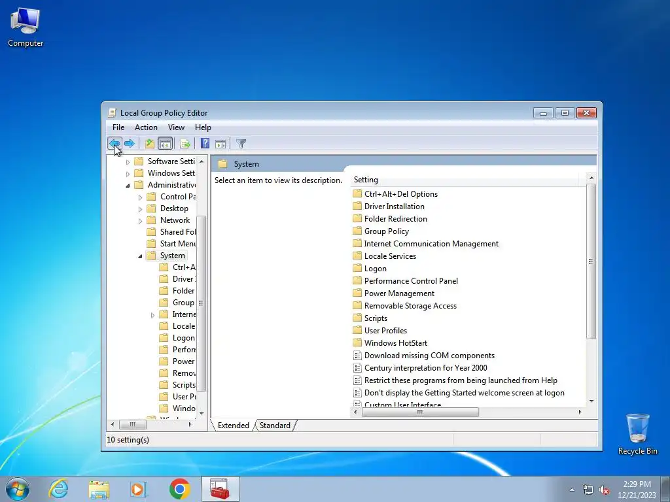Click the muted volume tray icon
670x502 pixels.
point(604,490)
